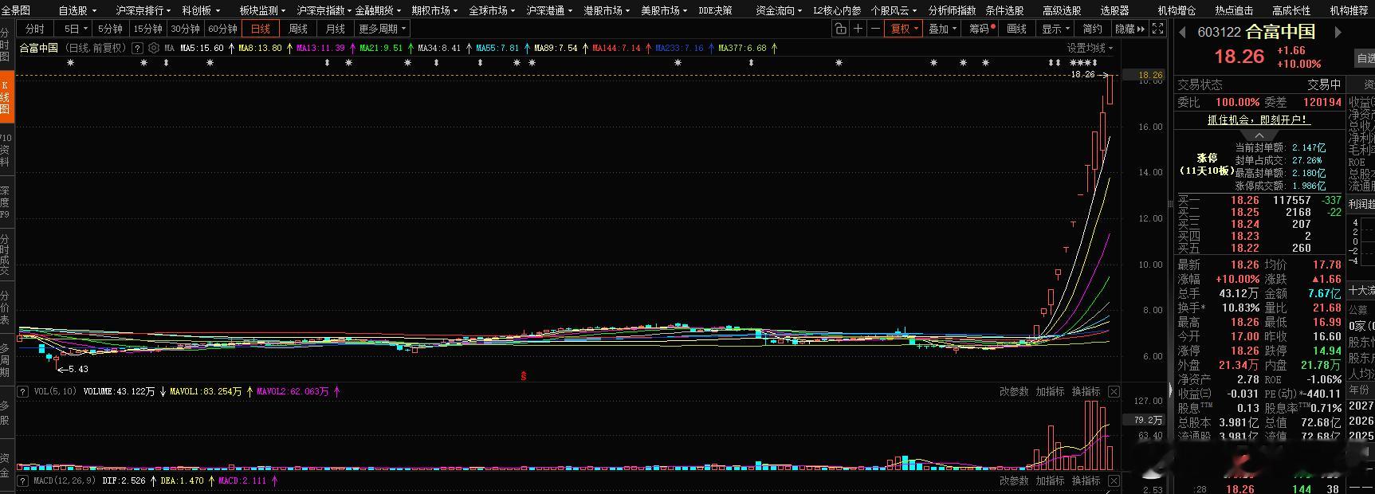The image size is (1375, 494).
Task: Open 分时图 sidebar view
Action: [x=6, y=45]
